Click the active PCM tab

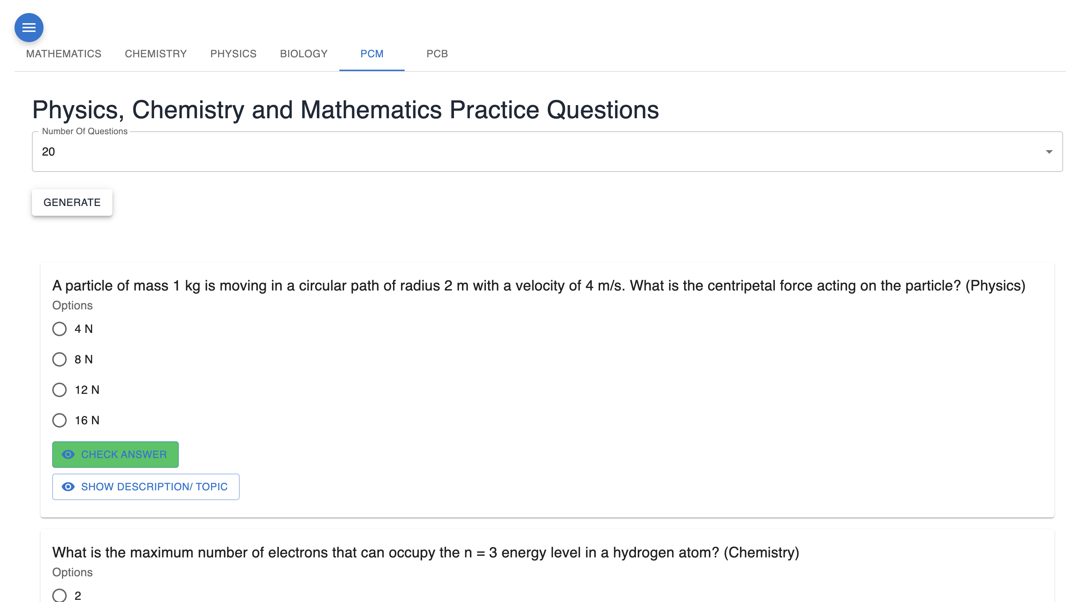pos(372,53)
